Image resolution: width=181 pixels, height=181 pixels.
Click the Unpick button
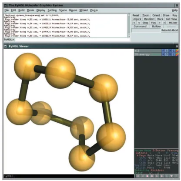point(137,19)
